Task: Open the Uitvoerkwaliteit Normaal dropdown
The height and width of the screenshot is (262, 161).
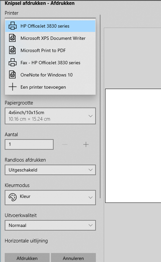Action: [50, 226]
